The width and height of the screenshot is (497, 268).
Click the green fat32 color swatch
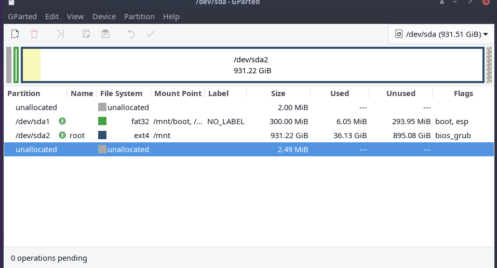pyautogui.click(x=102, y=122)
